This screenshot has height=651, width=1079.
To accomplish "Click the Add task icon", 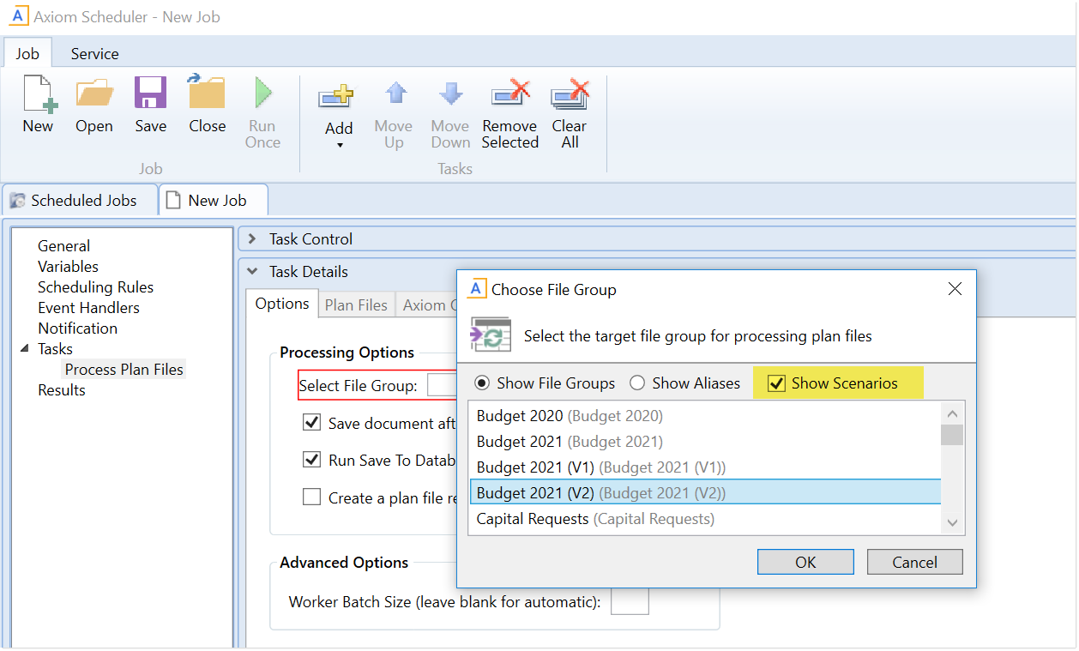I will [x=337, y=94].
